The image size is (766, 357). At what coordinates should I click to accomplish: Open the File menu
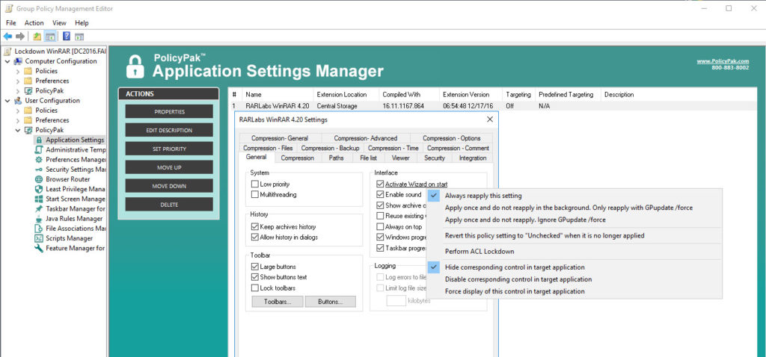10,23
